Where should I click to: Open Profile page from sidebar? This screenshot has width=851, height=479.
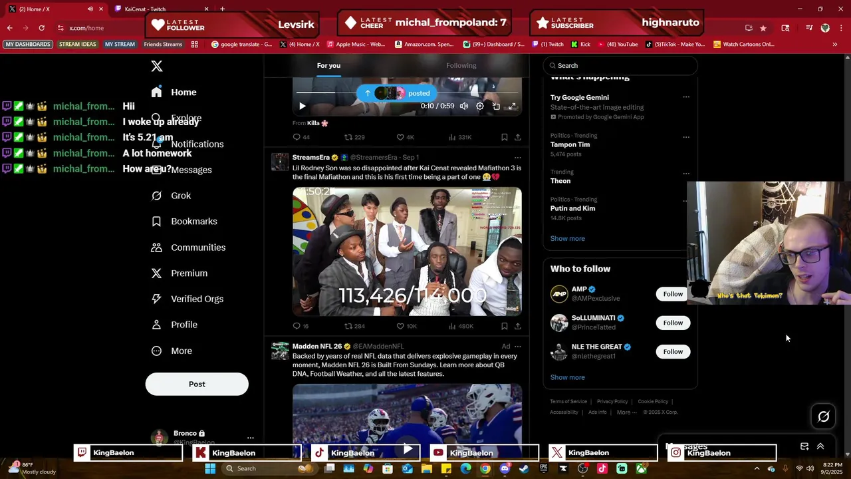pyautogui.click(x=174, y=325)
